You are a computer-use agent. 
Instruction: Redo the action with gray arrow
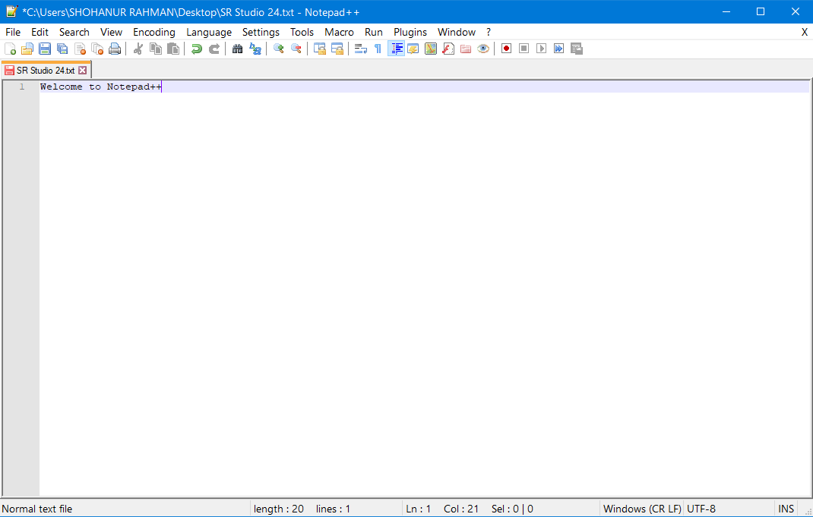click(214, 49)
